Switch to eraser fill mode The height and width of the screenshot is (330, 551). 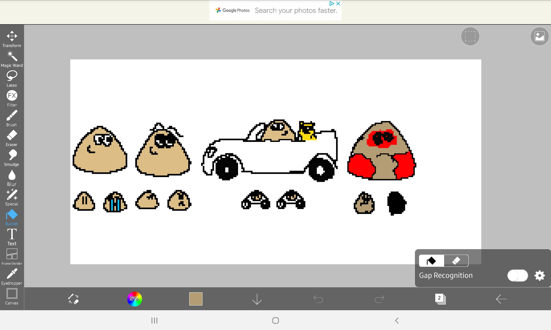click(x=456, y=261)
